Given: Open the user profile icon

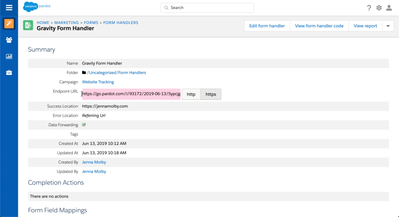Looking at the screenshot, I should coord(388,8).
